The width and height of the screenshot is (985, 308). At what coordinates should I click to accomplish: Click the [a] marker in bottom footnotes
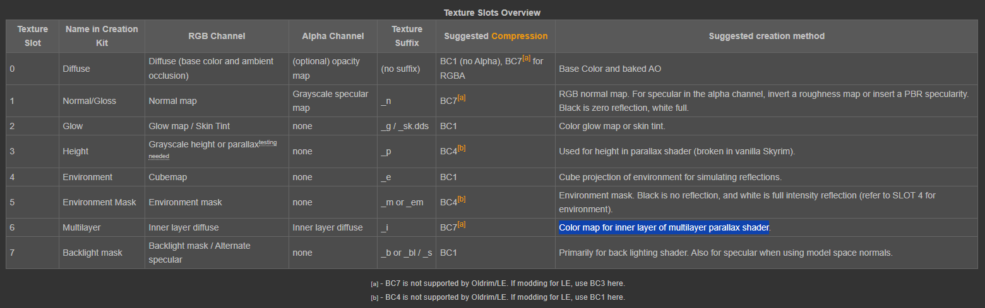374,284
